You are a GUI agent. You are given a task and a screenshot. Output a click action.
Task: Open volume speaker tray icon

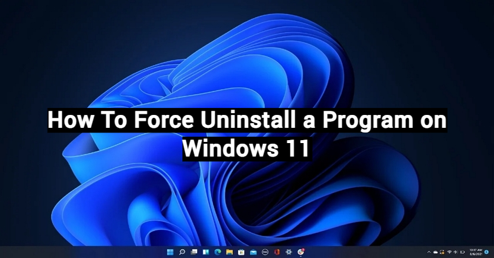tap(456, 252)
